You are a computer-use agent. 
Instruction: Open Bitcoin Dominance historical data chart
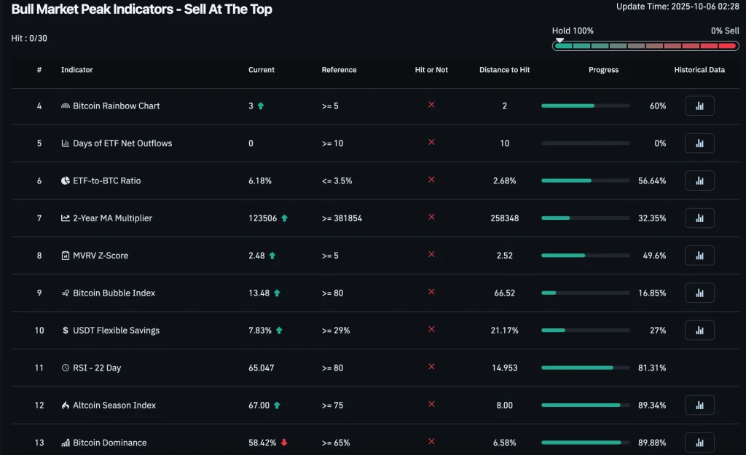(x=699, y=442)
